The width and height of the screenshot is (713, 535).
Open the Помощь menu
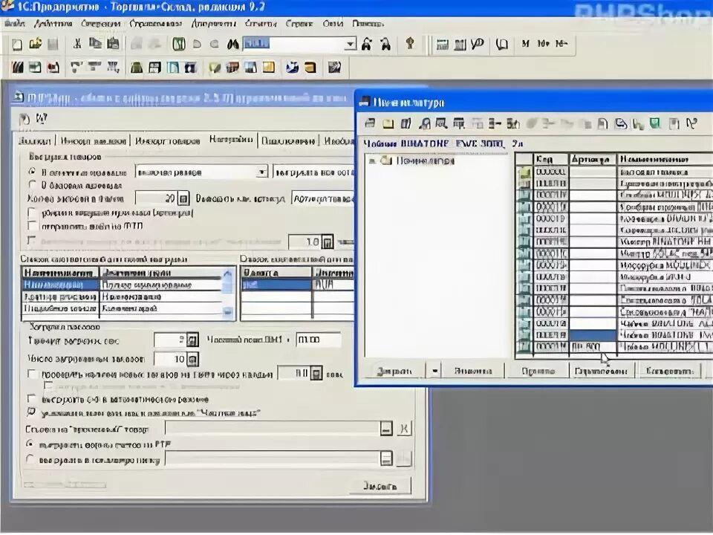(x=368, y=23)
